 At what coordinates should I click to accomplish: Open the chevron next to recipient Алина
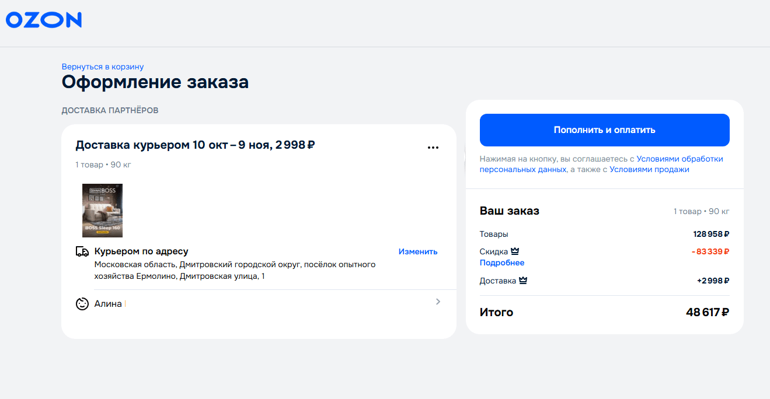pyautogui.click(x=438, y=302)
